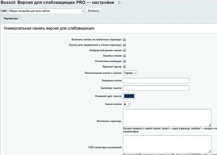
Task: Open the Основной цвет панели color picker
Action: click(x=129, y=96)
